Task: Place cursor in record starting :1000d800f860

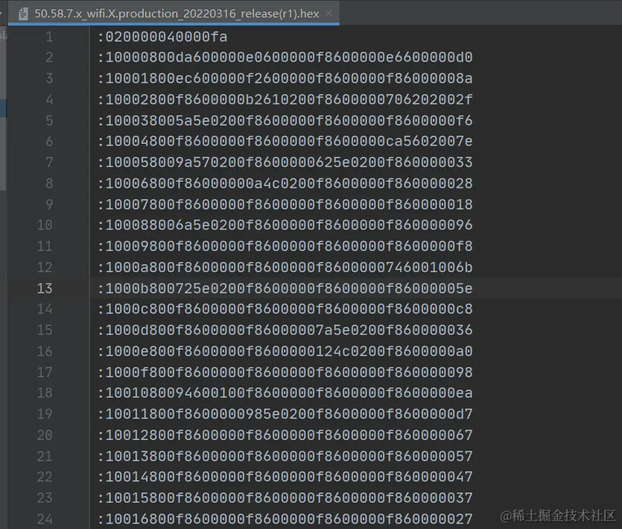Action: [285, 330]
